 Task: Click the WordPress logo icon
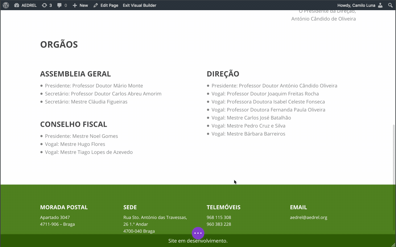pos(6,5)
